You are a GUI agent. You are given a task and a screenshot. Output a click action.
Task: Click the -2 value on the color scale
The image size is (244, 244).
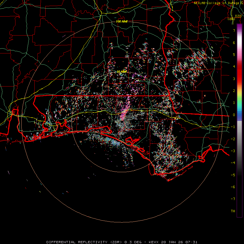point(233,139)
